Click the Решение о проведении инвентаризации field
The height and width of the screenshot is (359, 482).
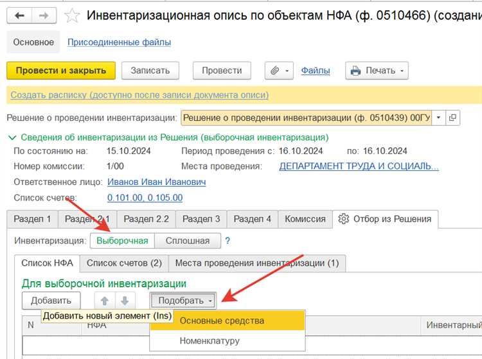tap(307, 118)
